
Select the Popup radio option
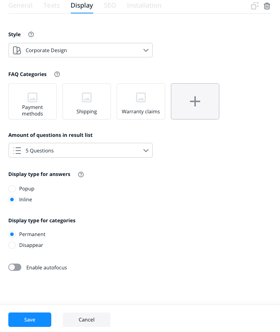point(12,189)
